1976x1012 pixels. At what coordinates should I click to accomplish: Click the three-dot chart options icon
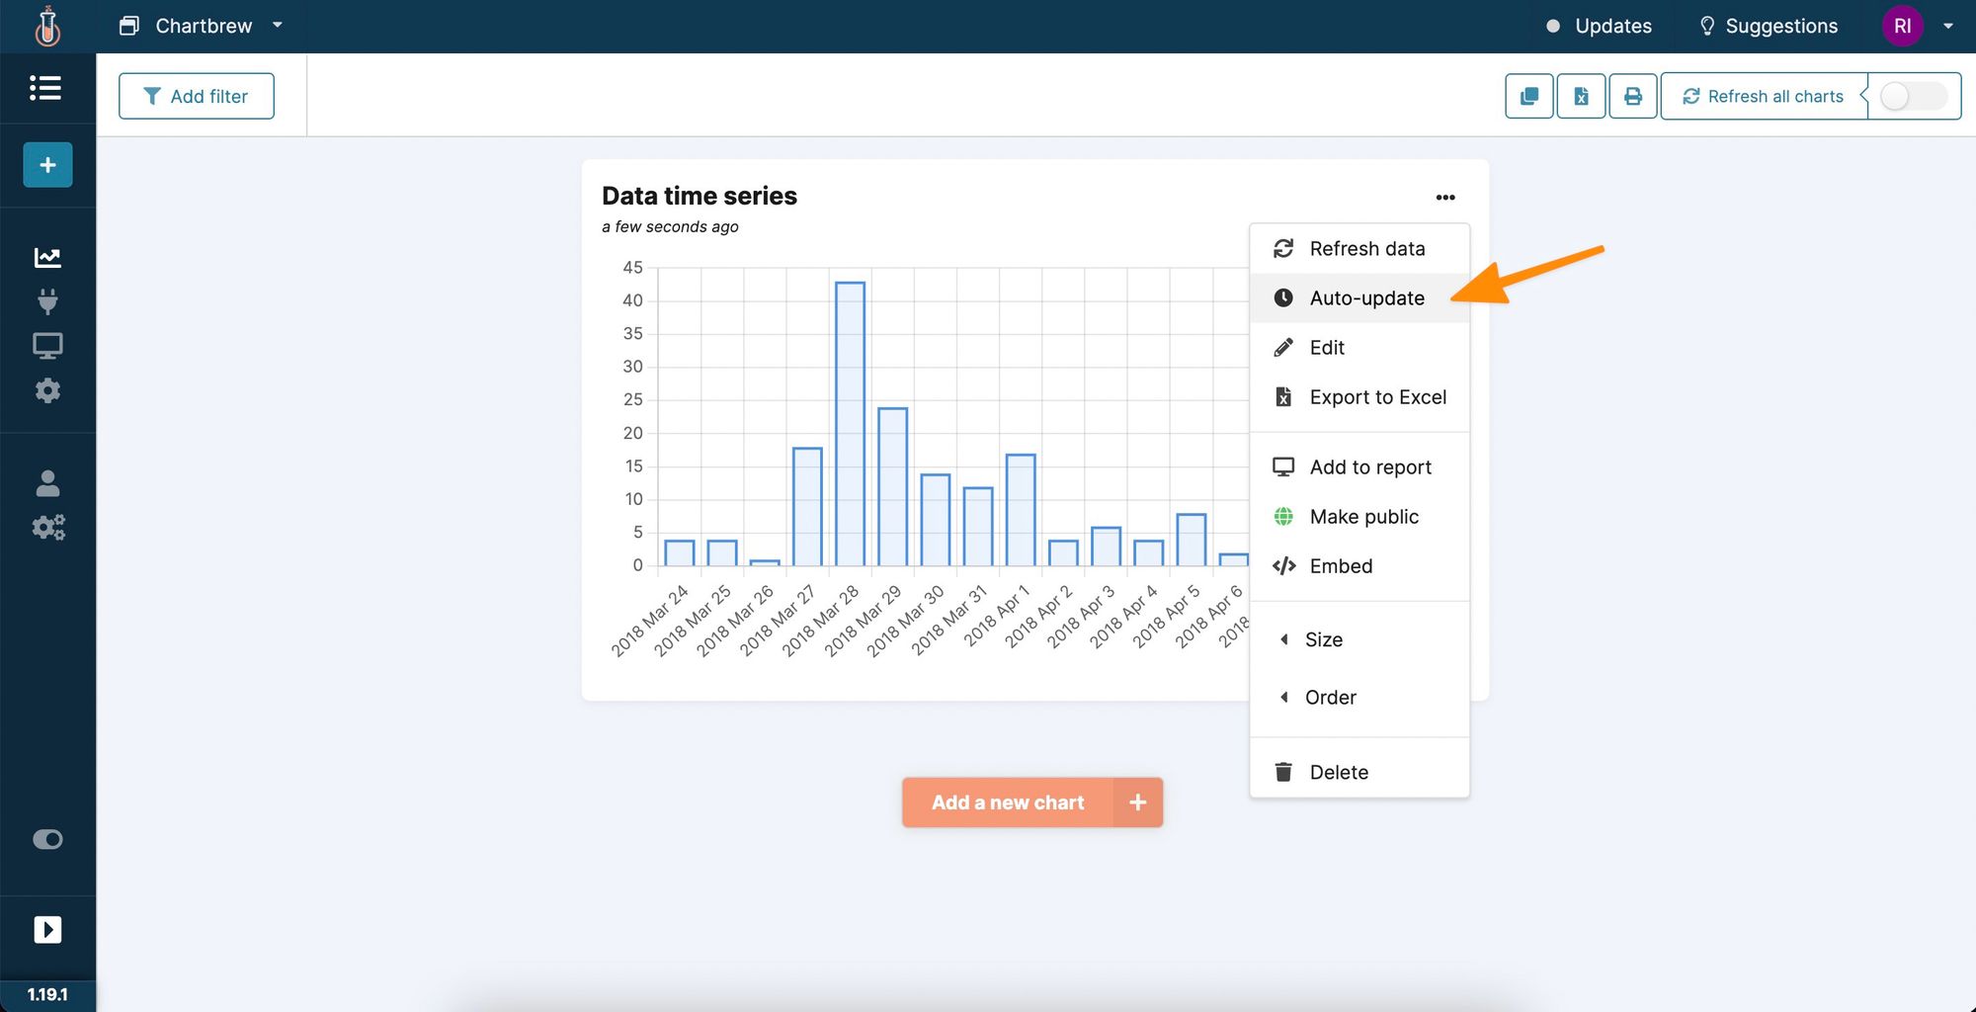tap(1445, 198)
